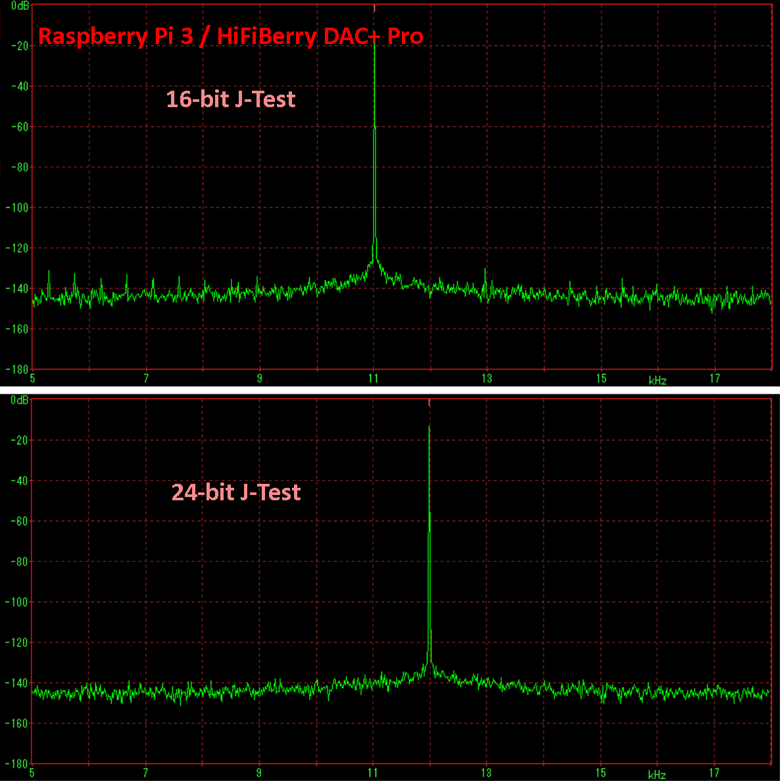Select the 16-bit J-Test label
Viewport: 780px width, 781px height.
coord(230,99)
